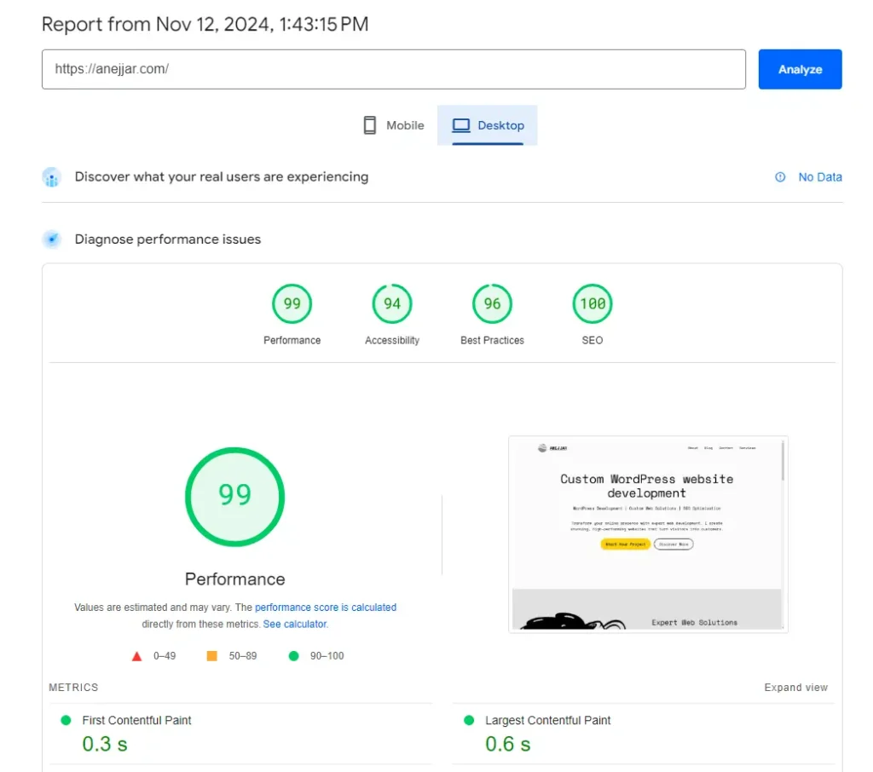The height and width of the screenshot is (772, 873).
Task: Click the METRICS section label
Action: point(73,688)
